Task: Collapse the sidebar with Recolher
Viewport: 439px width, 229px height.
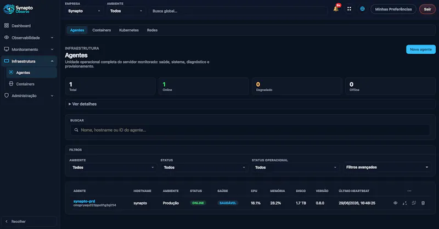Action: click(29, 221)
